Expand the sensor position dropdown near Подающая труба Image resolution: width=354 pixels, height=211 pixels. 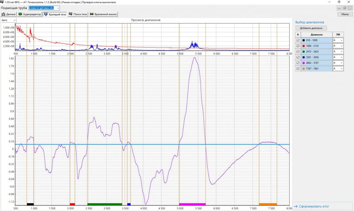[x=58, y=8]
